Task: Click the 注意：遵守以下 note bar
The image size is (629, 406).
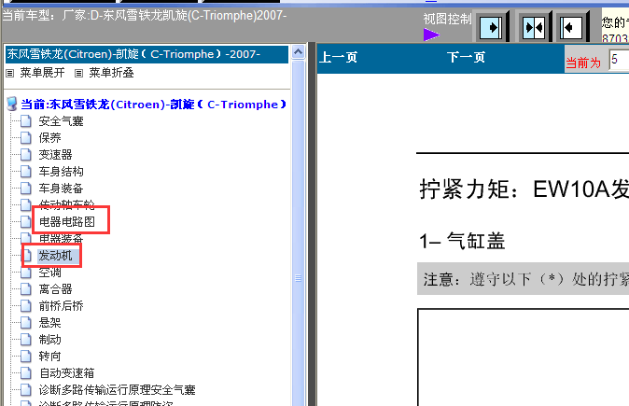Action: pos(524,279)
